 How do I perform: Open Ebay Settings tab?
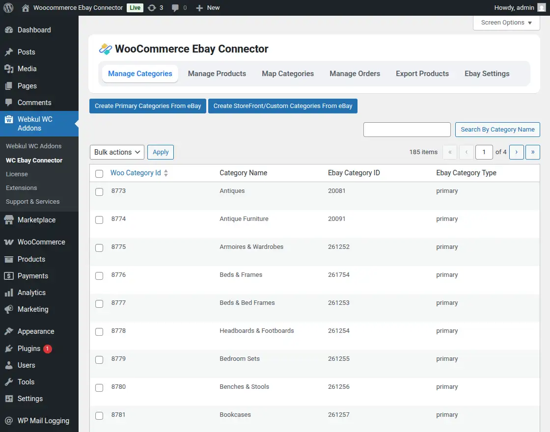pos(487,74)
